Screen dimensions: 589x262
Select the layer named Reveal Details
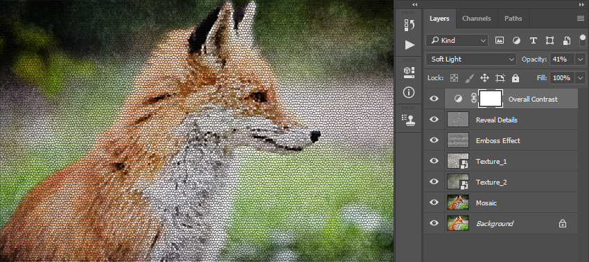pos(496,120)
